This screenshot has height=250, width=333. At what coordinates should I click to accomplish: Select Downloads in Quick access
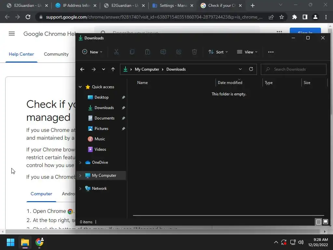[104, 107]
